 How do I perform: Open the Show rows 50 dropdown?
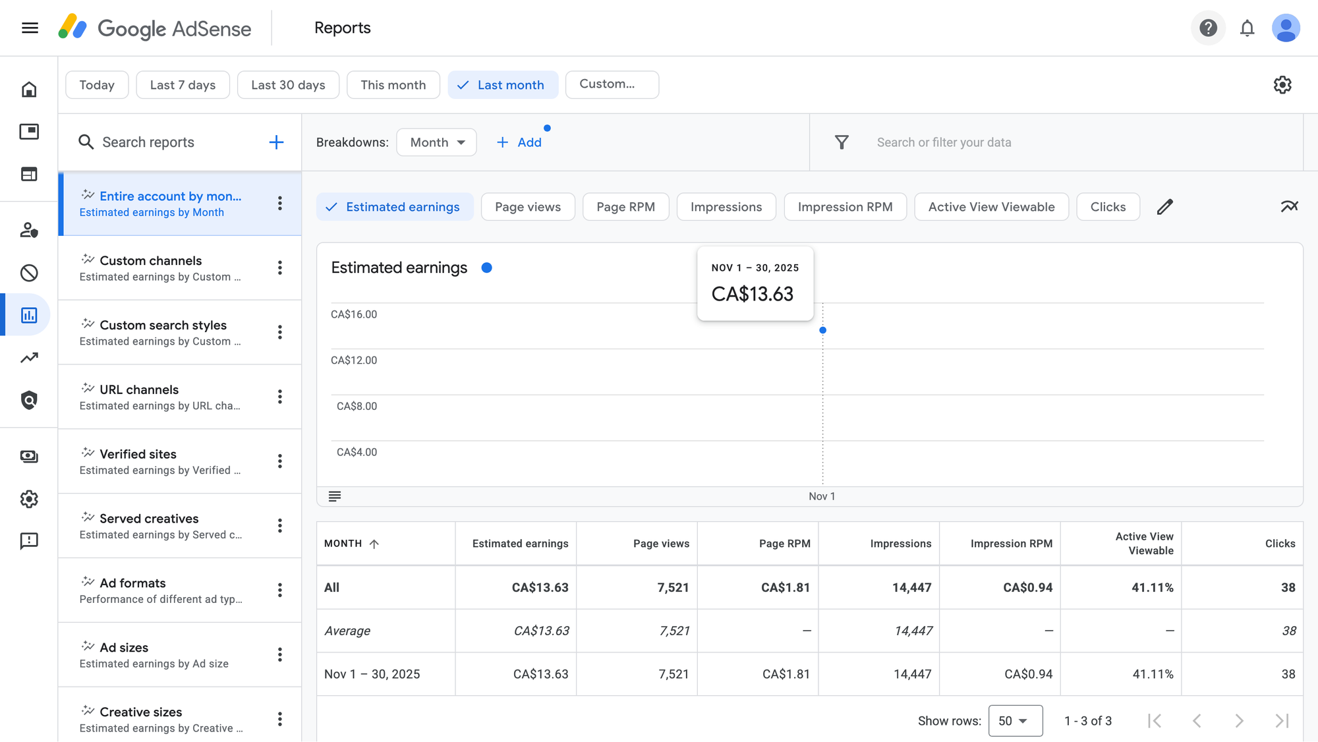pyautogui.click(x=1014, y=720)
